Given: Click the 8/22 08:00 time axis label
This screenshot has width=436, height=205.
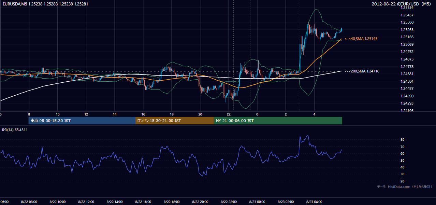Looking at the screenshot, I should click(x=29, y=202).
